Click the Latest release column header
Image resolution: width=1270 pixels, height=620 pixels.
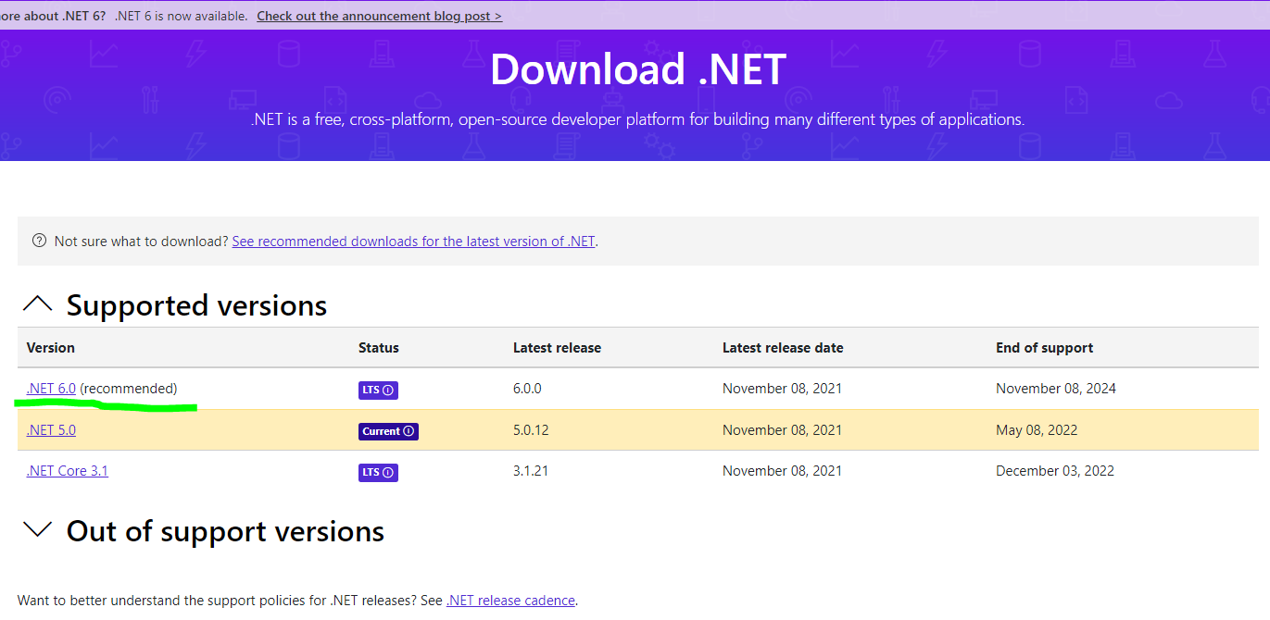557,348
